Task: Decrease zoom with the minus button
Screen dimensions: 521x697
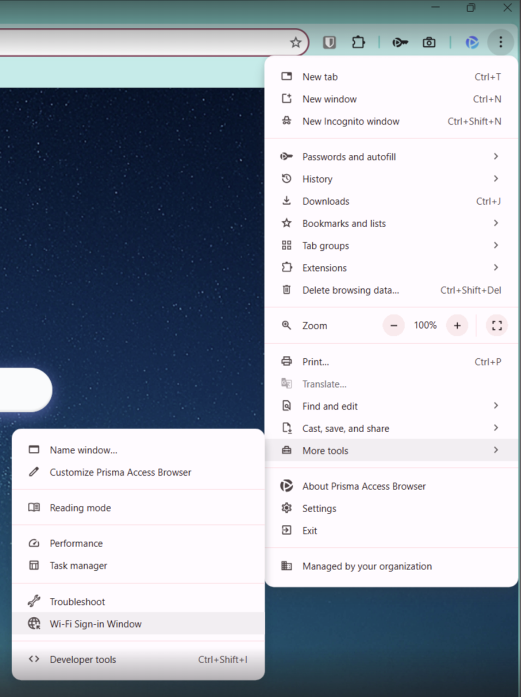Action: 393,325
